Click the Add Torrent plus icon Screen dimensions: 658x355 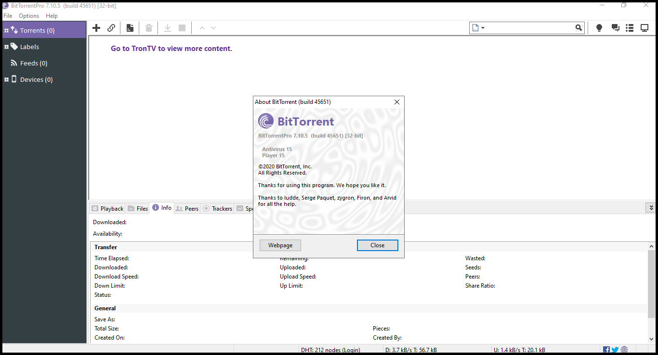[x=96, y=28]
